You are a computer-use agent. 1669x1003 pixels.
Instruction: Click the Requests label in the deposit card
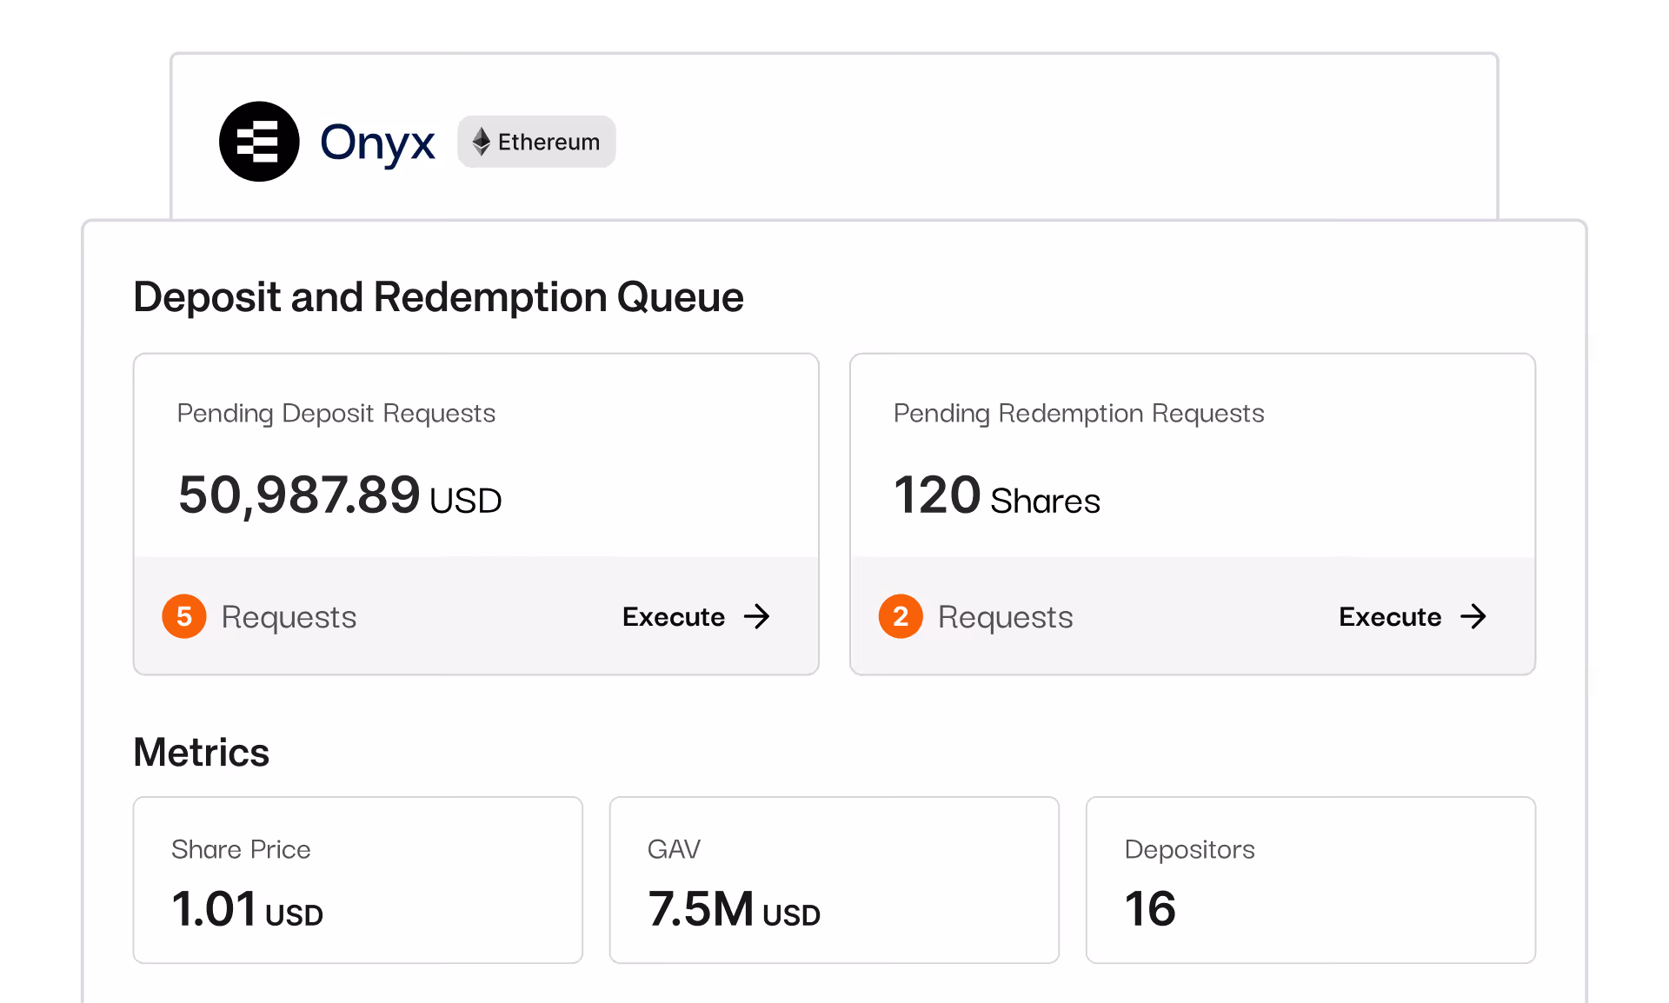289,616
